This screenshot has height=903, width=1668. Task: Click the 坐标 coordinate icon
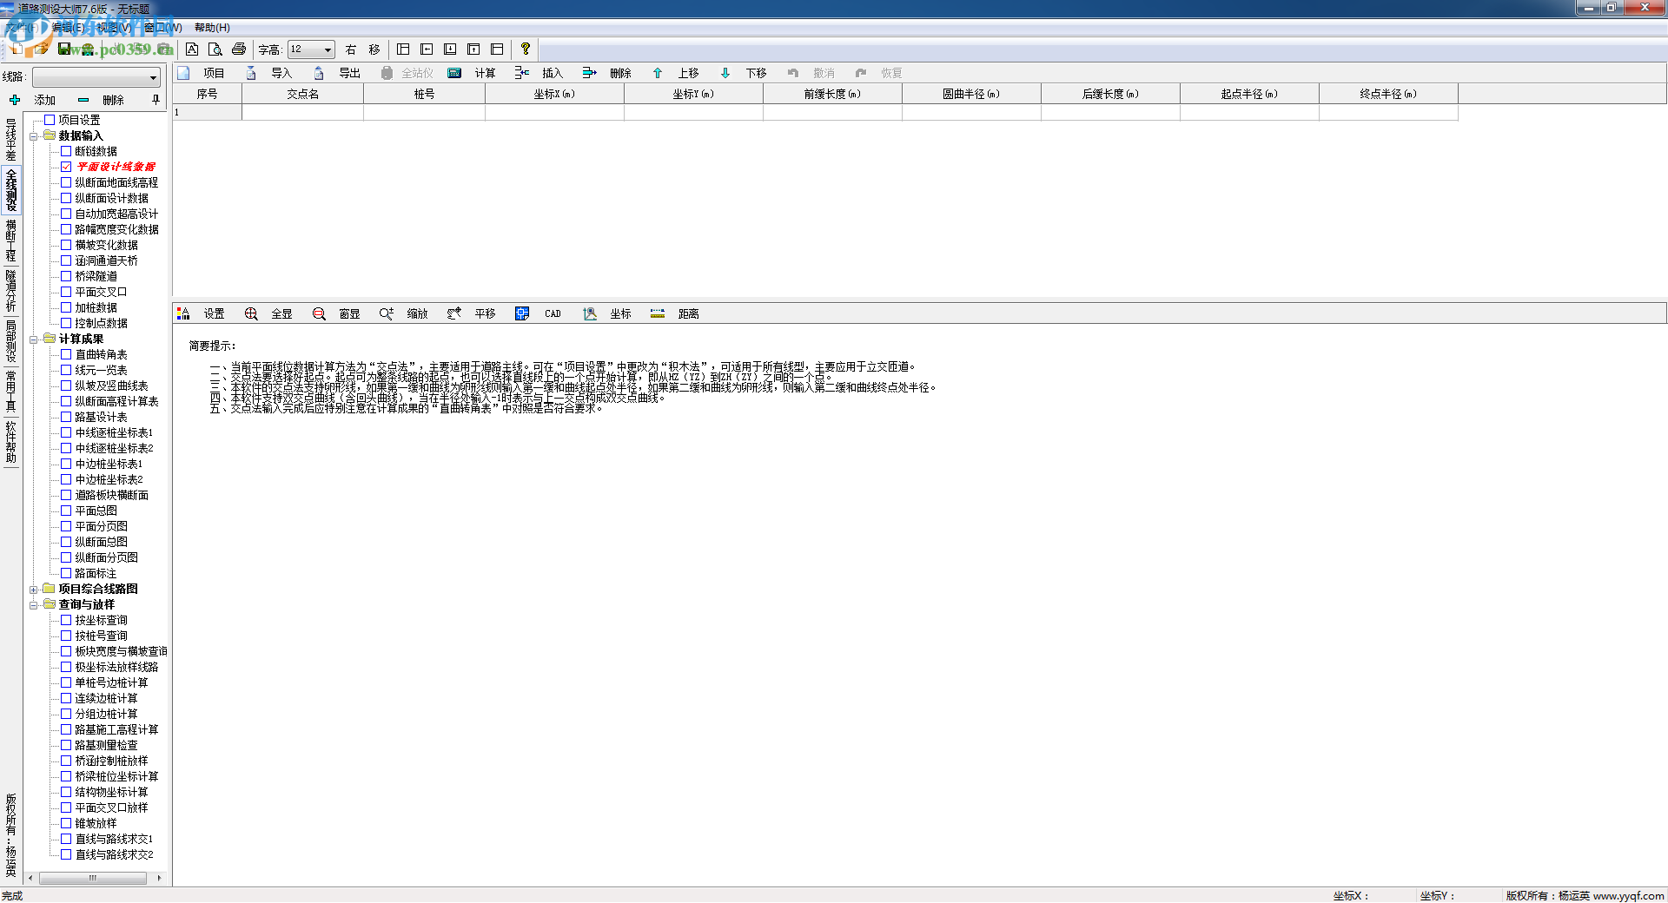pyautogui.click(x=590, y=313)
